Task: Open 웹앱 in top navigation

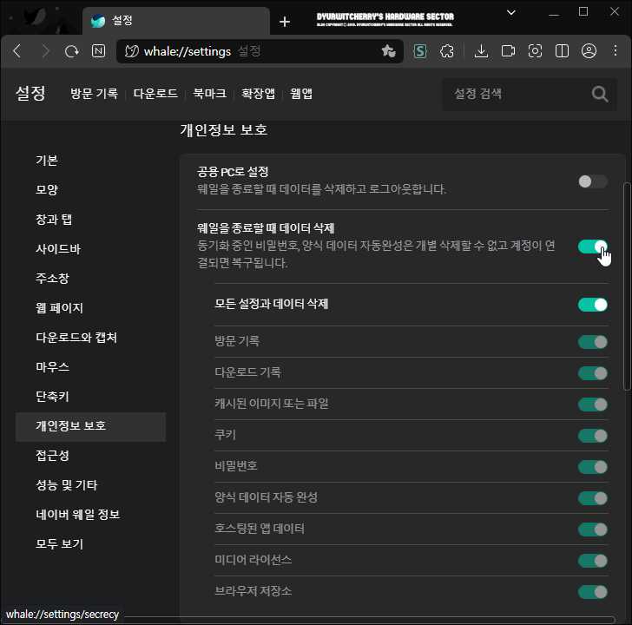Action: pos(301,94)
